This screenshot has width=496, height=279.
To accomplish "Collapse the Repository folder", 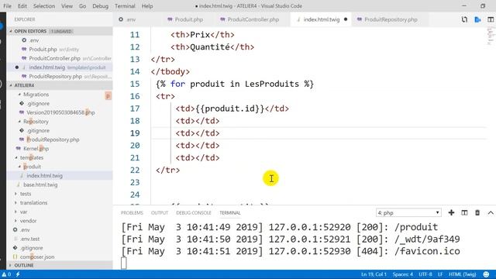I will [36, 122].
